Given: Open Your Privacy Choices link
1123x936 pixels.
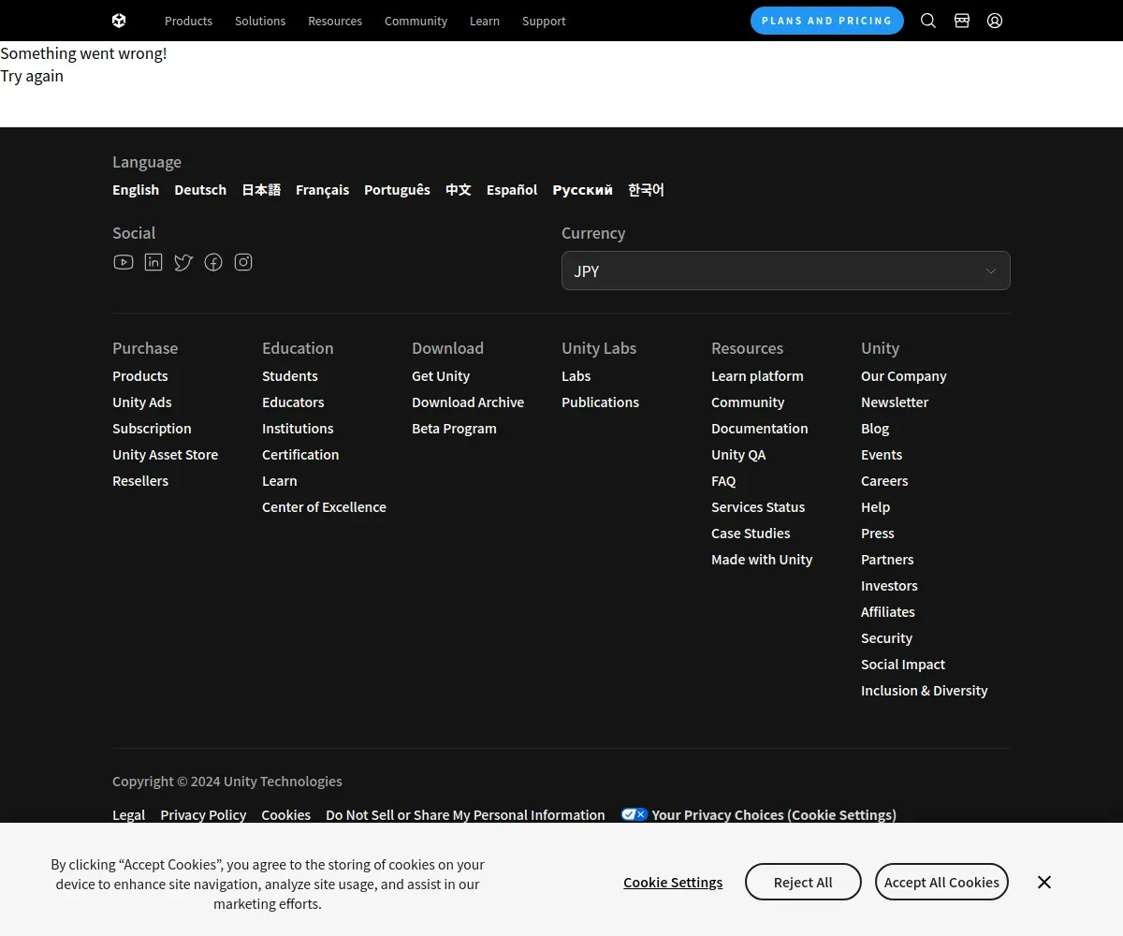Looking at the screenshot, I should point(774,814).
